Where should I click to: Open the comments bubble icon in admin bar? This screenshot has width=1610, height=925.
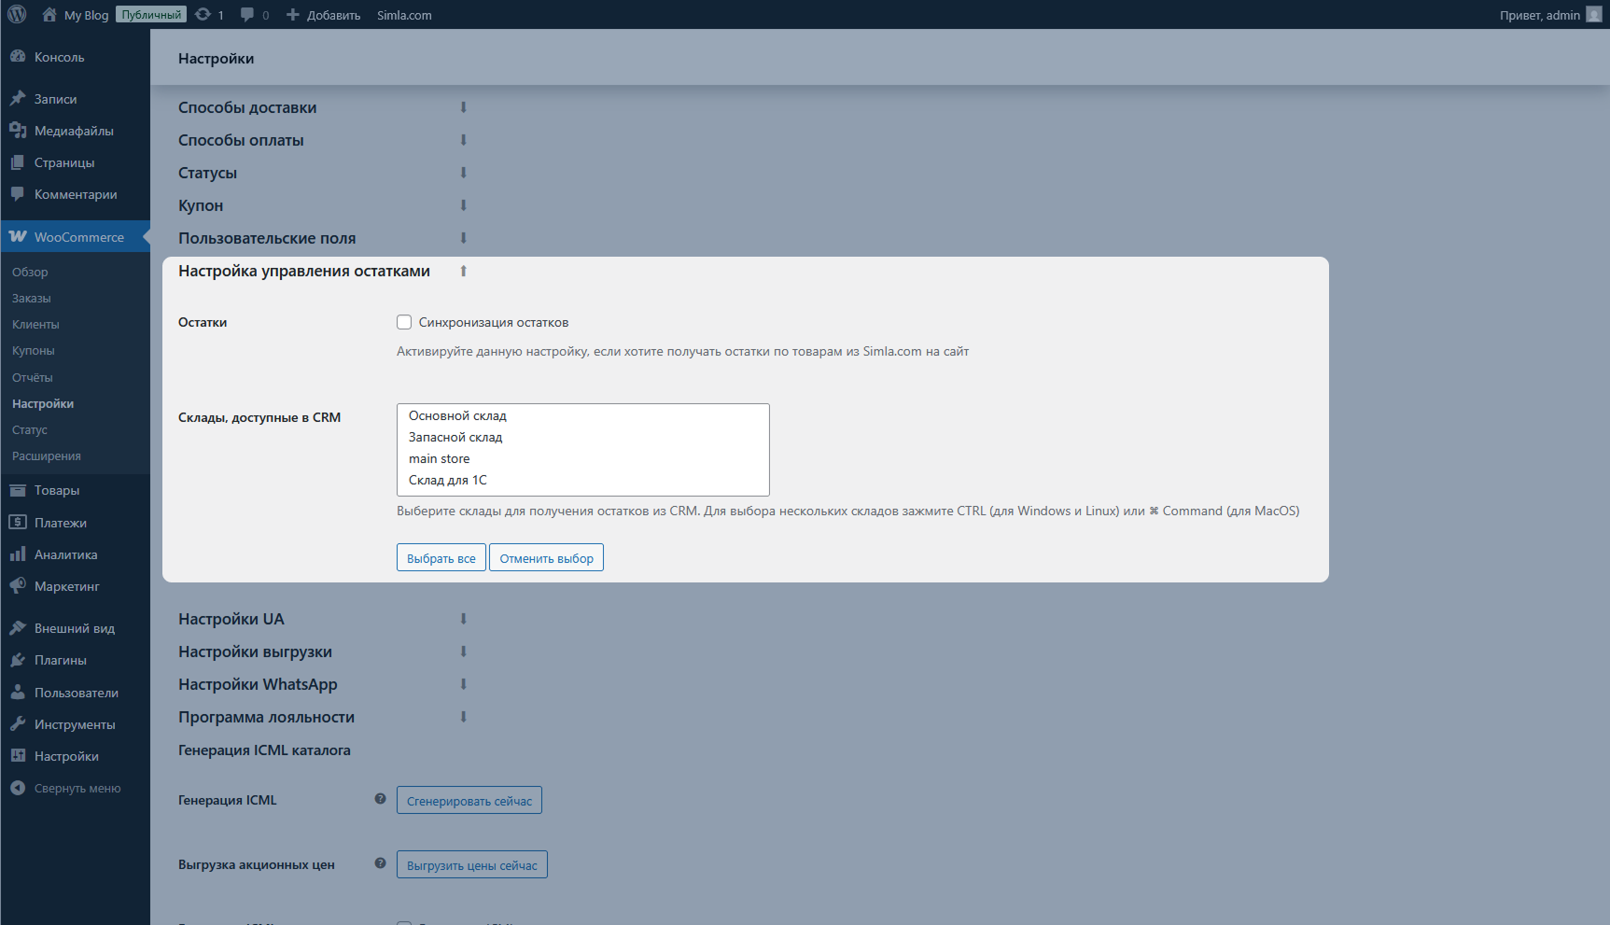tap(247, 14)
